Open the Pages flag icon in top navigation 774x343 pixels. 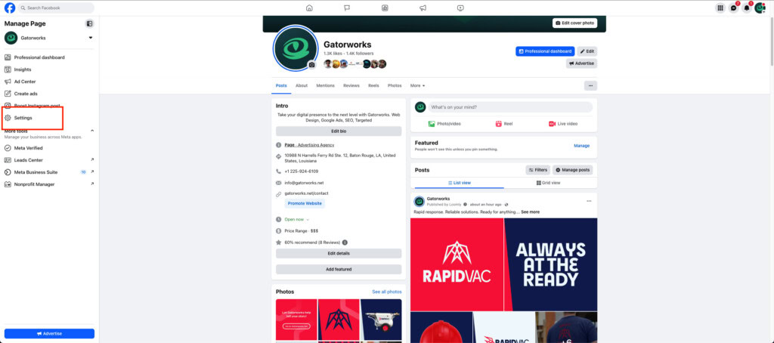click(x=347, y=8)
